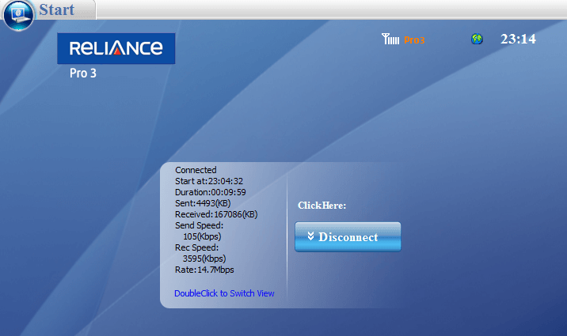
Task: Click the Rate:14.7Mbps line
Action: click(204, 270)
